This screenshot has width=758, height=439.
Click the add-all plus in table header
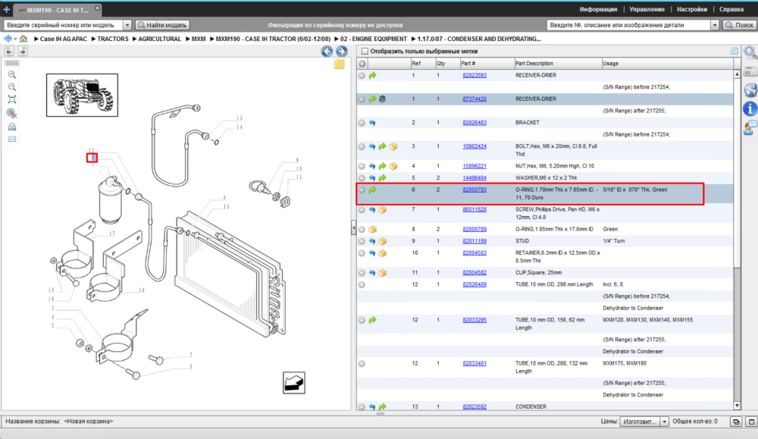point(362,64)
